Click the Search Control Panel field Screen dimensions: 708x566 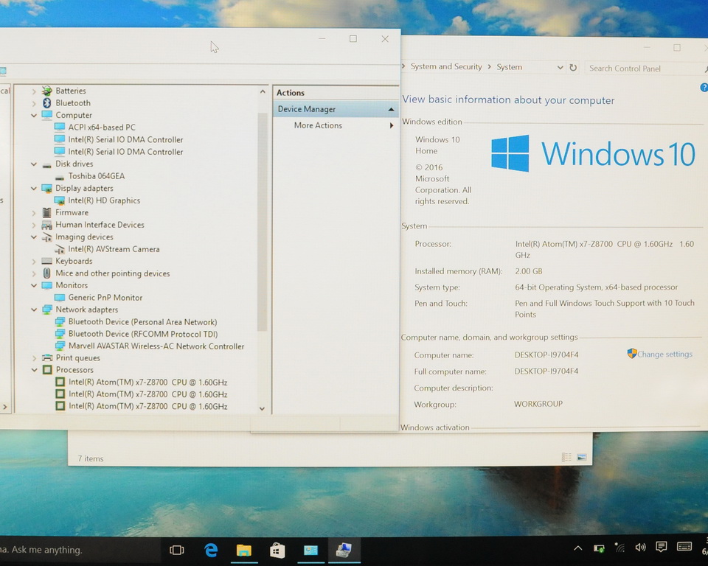643,68
